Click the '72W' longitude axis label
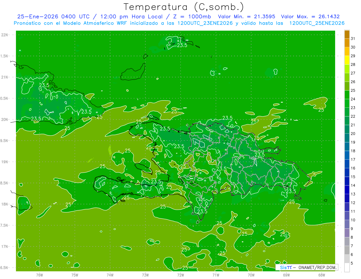The image size is (361, 279). pyautogui.click(x=180, y=275)
